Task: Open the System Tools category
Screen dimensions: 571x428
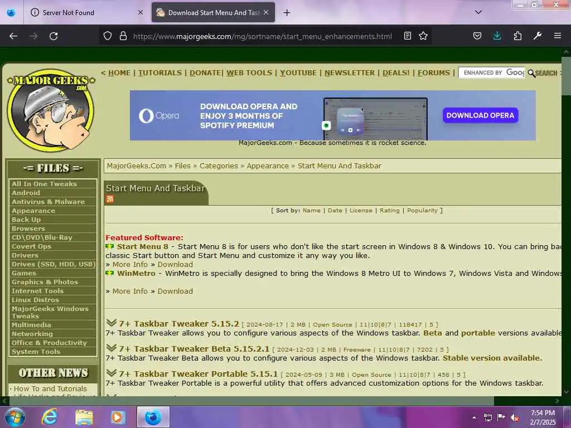Action: pos(36,352)
